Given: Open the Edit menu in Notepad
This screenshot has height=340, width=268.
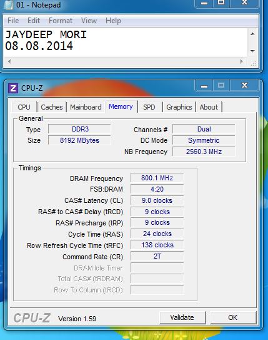Looking at the screenshot, I should 34,21.
